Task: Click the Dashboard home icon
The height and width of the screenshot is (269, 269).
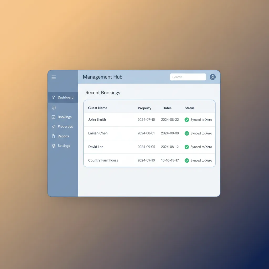Action: tap(54, 97)
